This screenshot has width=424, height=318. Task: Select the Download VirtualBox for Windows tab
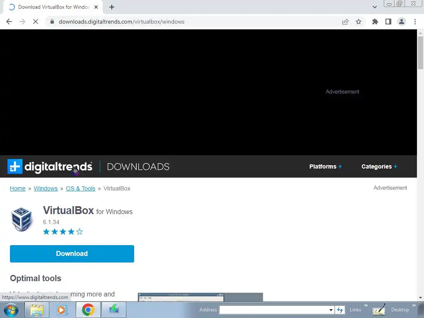[53, 7]
